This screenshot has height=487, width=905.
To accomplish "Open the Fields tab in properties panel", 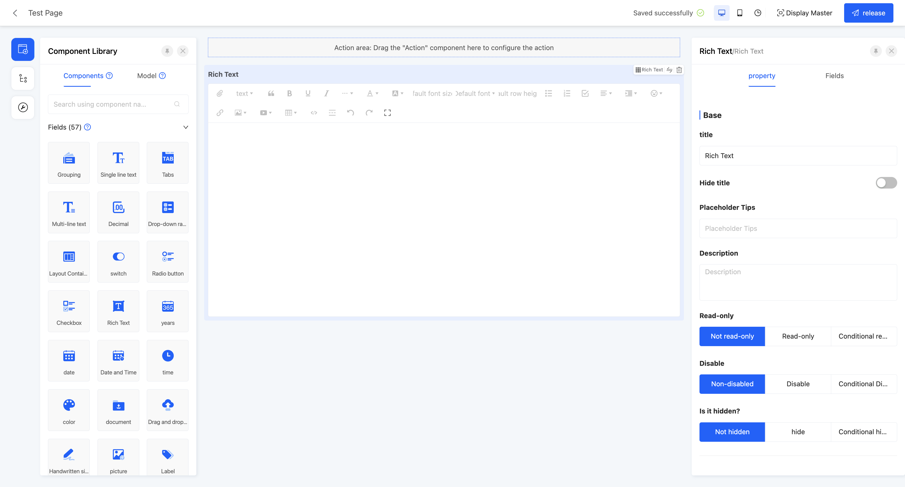I will pos(834,76).
